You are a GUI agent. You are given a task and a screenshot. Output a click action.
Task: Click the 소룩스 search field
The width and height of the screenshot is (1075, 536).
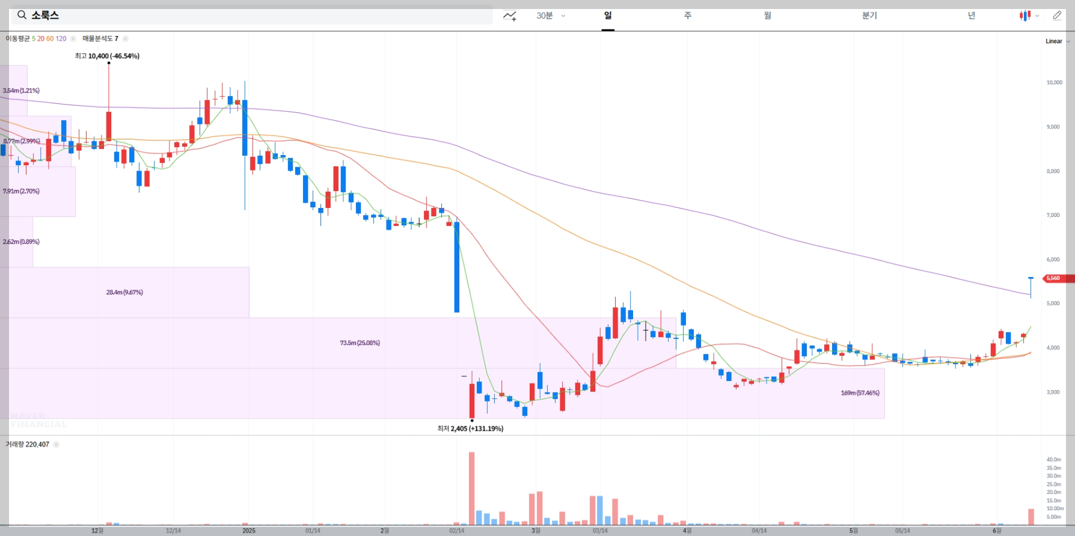251,15
